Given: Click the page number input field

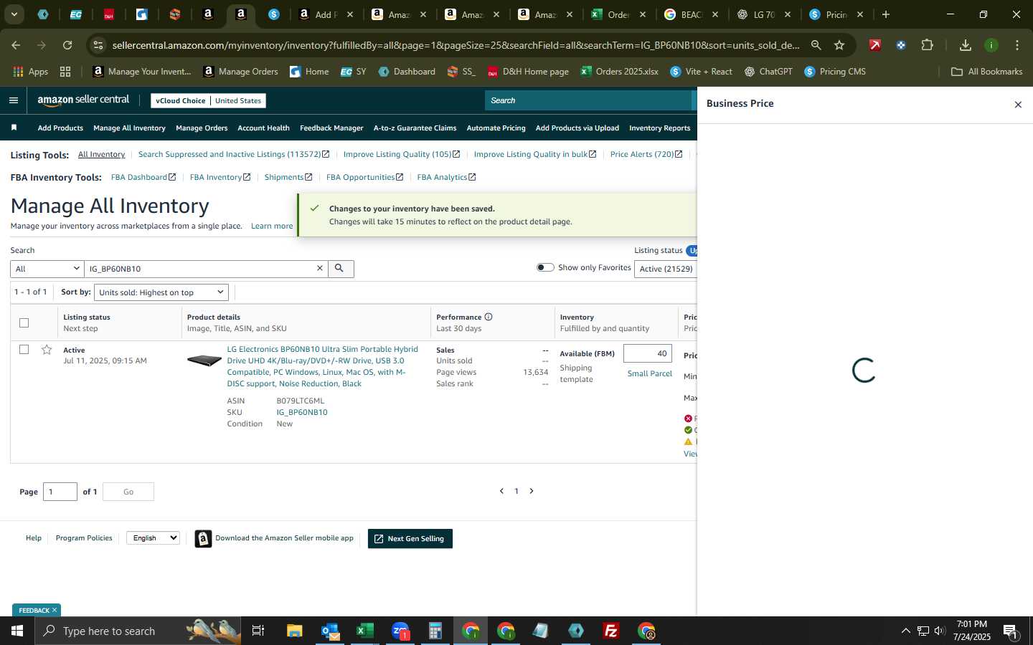Looking at the screenshot, I should (x=60, y=492).
